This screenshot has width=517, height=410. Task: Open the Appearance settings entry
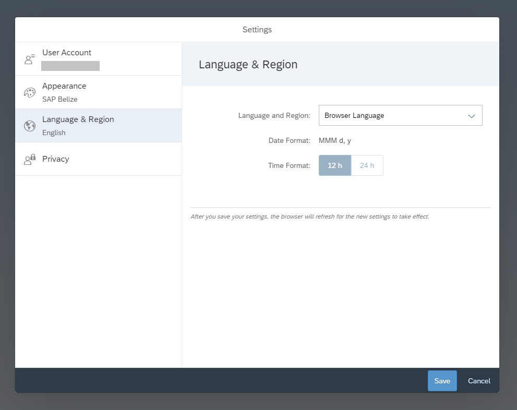pos(98,92)
